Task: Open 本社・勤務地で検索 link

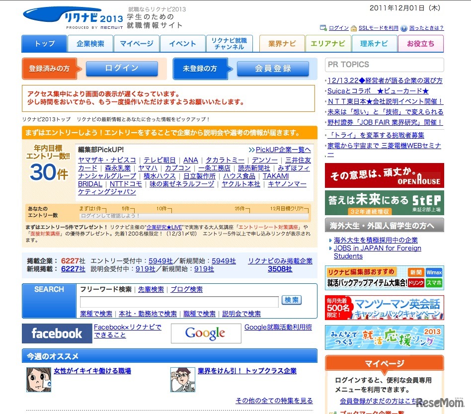Action: [148, 314]
